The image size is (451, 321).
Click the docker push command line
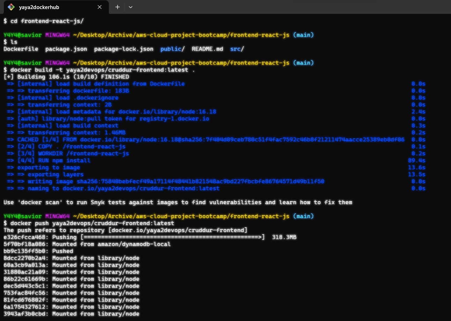tap(89, 223)
